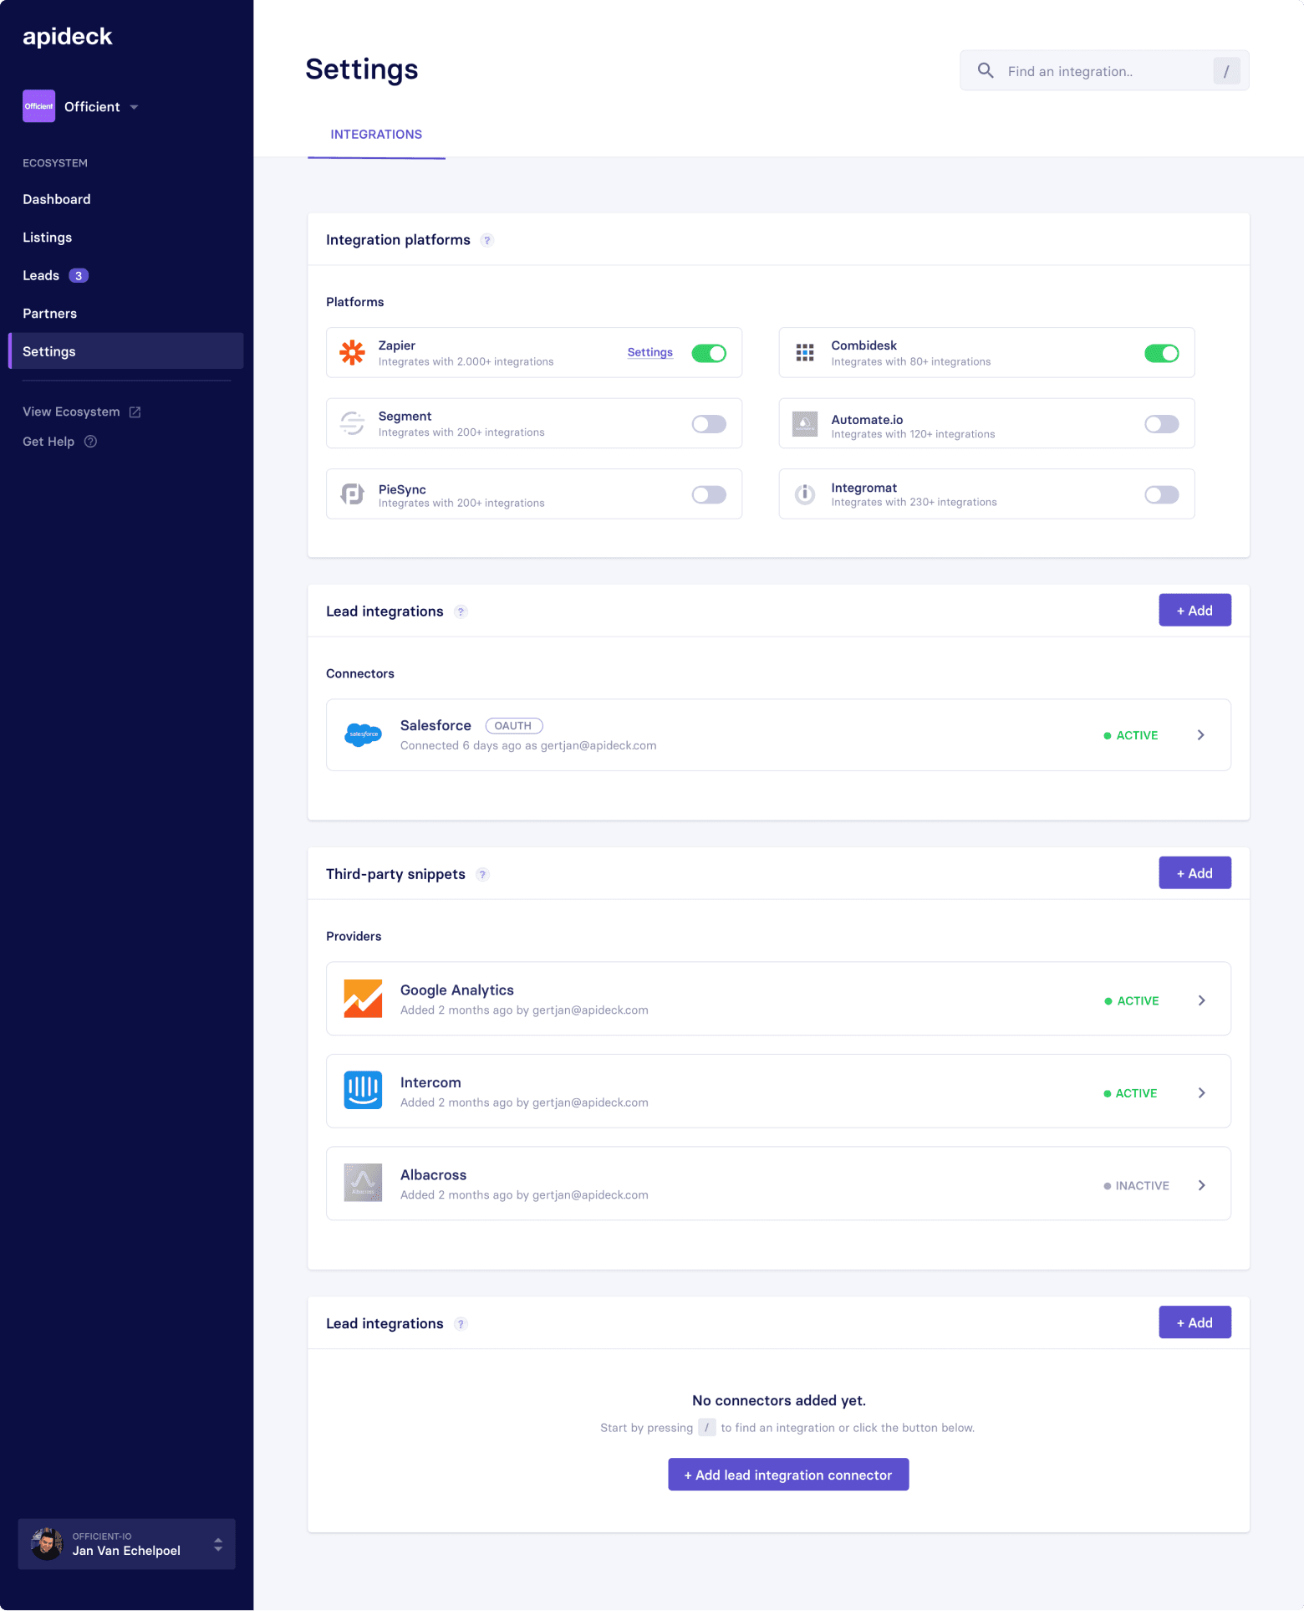Click Add lead integration connector button
This screenshot has height=1611, width=1304.
[788, 1475]
